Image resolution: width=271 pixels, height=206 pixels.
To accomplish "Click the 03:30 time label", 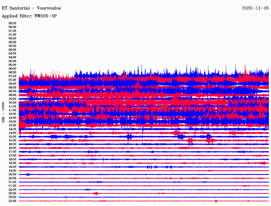I will (x=12, y=50).
